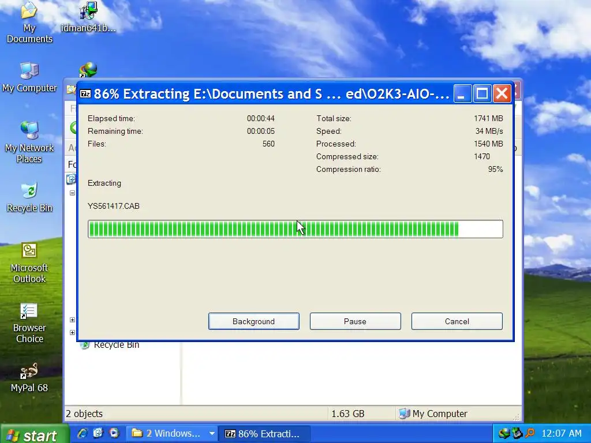
Task: Click the processed value 1540 MB
Action: tap(488, 144)
